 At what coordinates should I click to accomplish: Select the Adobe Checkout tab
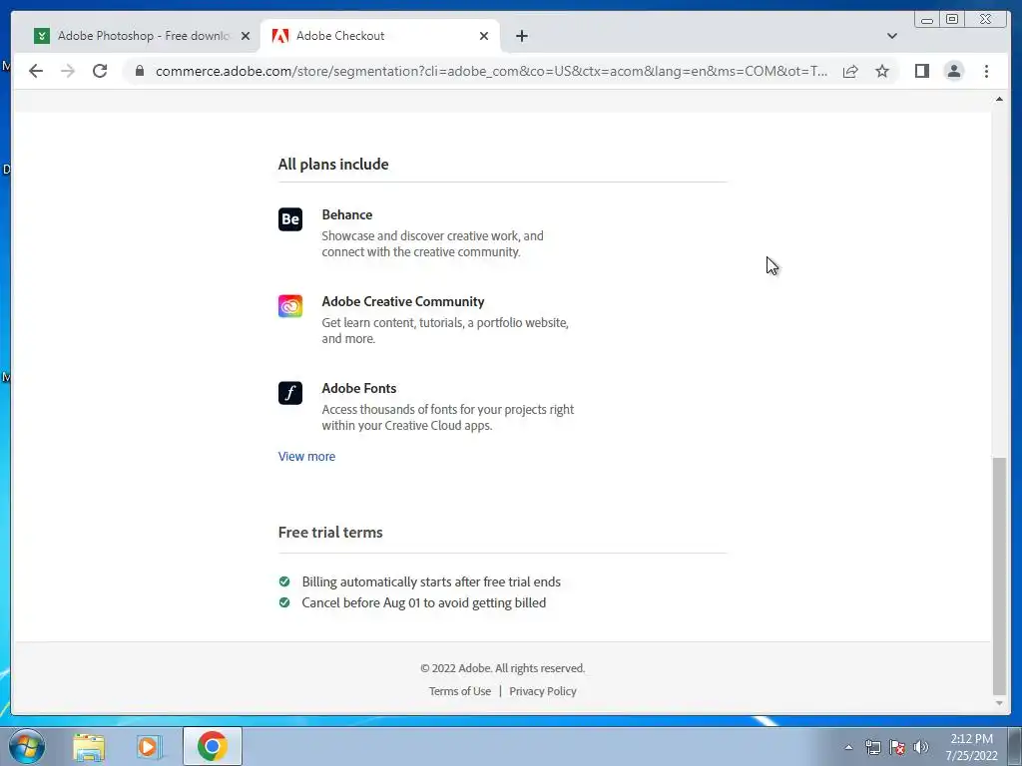(x=379, y=36)
